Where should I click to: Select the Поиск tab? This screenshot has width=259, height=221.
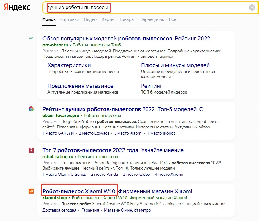(49, 20)
